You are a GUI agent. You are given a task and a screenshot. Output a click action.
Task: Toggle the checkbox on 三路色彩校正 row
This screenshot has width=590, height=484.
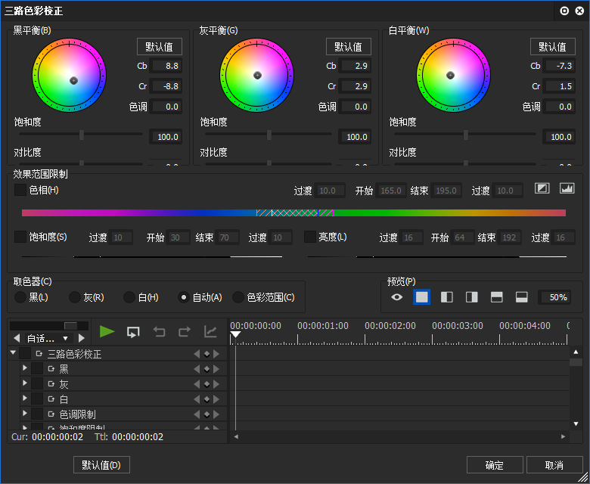[25, 353]
